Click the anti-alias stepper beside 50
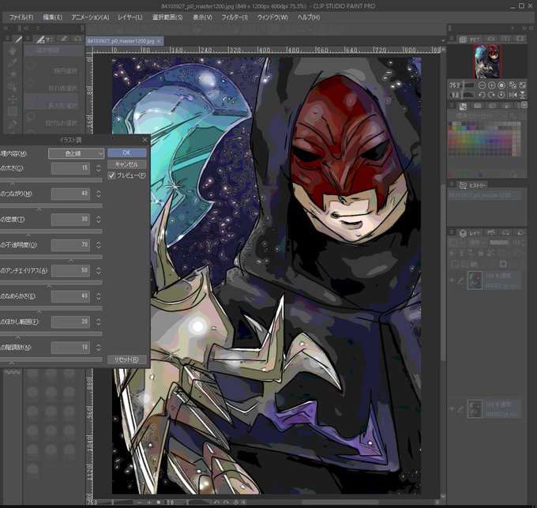 (98, 271)
